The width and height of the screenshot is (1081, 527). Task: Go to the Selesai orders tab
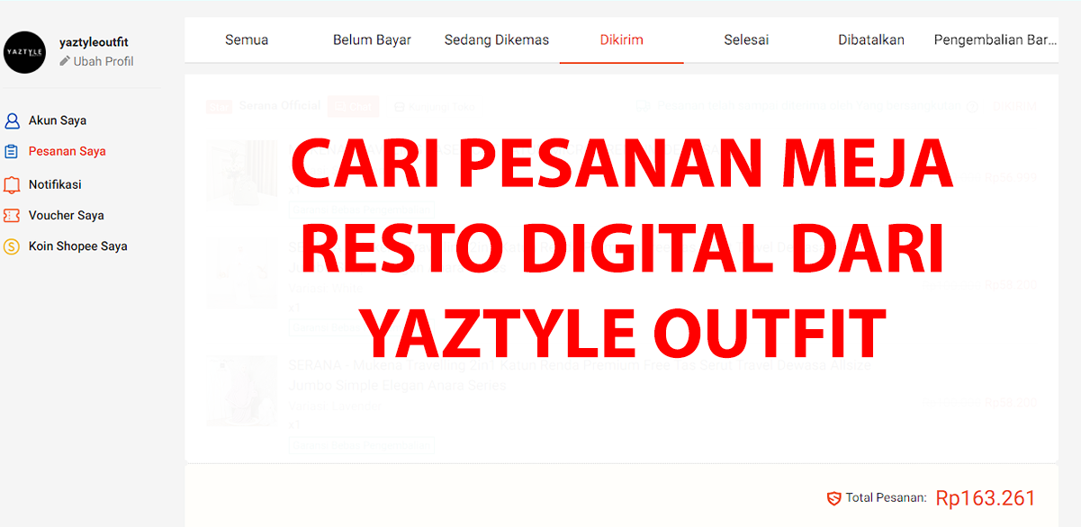746,40
